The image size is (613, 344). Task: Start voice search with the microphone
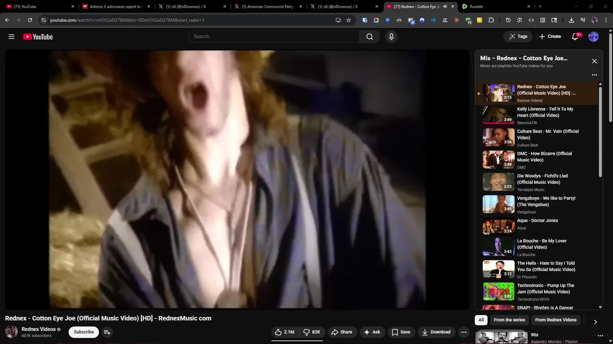pyautogui.click(x=391, y=37)
